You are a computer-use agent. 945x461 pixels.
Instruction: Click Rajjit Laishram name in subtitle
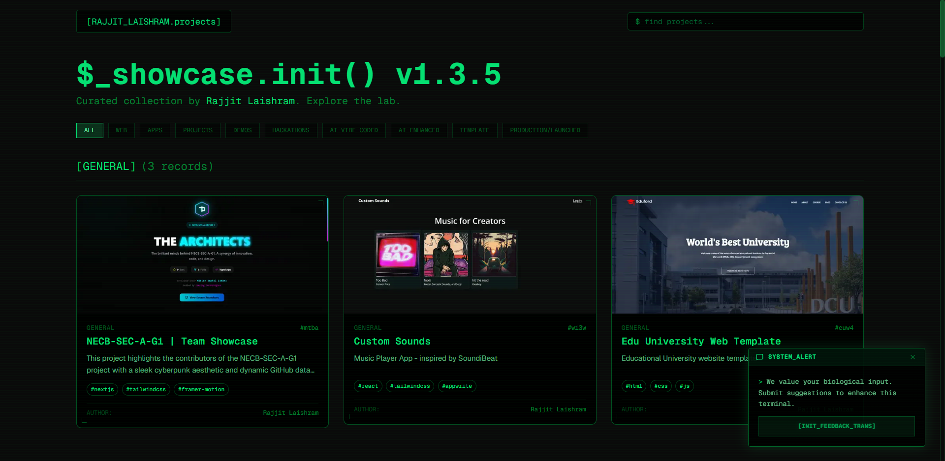[250, 101]
